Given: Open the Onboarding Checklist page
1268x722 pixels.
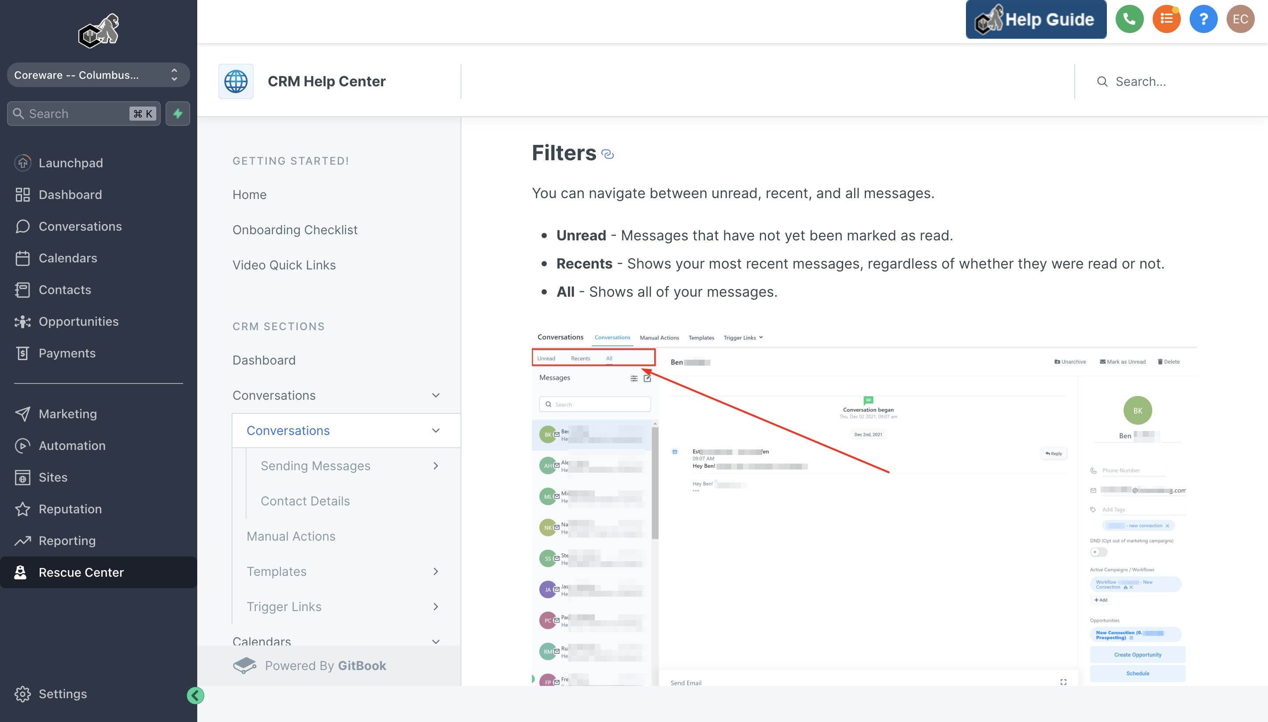Looking at the screenshot, I should pyautogui.click(x=295, y=230).
